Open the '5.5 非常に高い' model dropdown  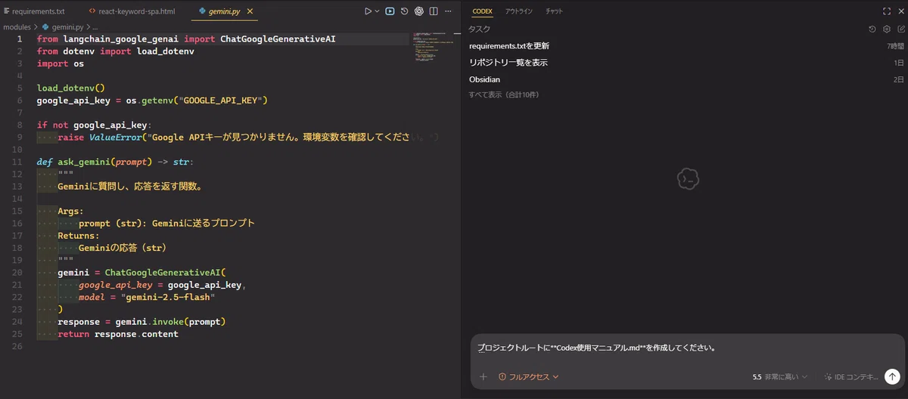[x=780, y=376]
